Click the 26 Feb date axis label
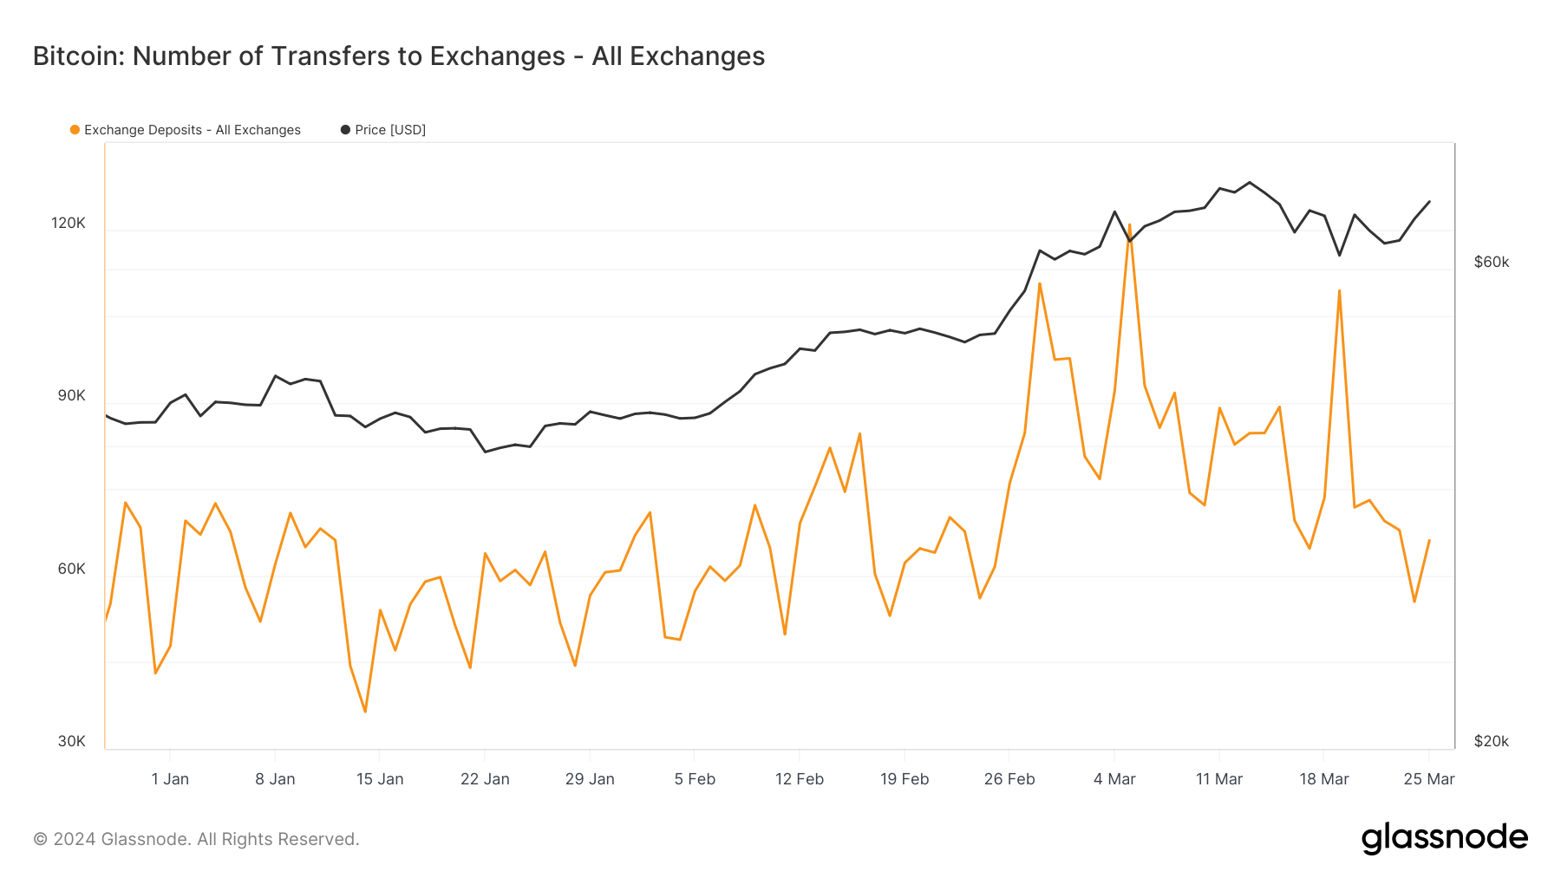Viewport: 1561px width, 878px height. (x=1009, y=779)
